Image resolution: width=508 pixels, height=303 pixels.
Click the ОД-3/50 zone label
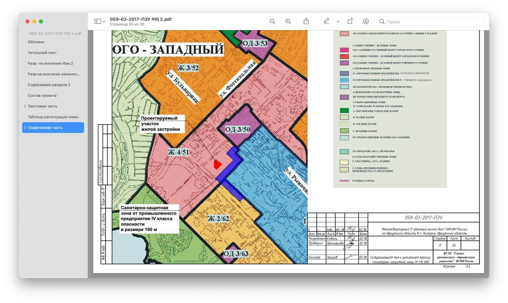click(238, 129)
